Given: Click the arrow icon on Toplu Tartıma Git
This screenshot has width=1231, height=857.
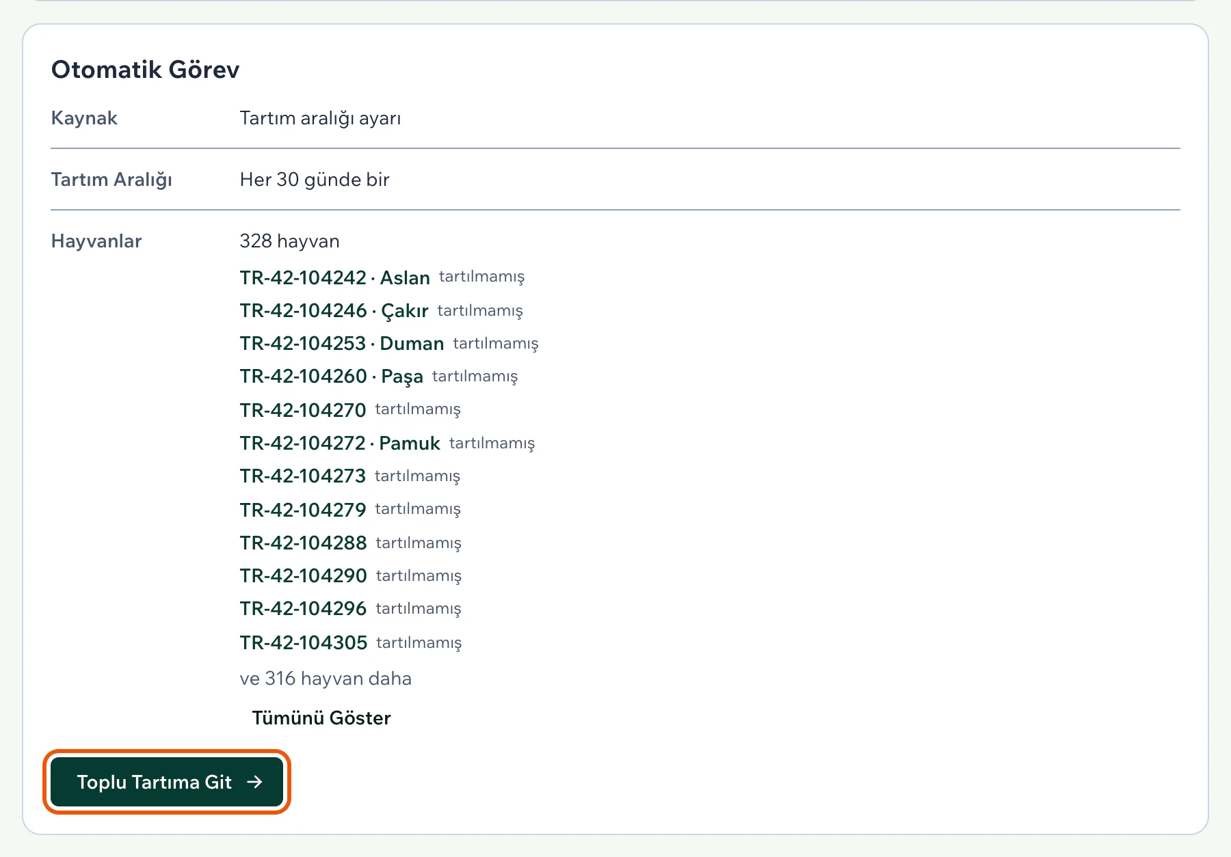Looking at the screenshot, I should pos(254,782).
